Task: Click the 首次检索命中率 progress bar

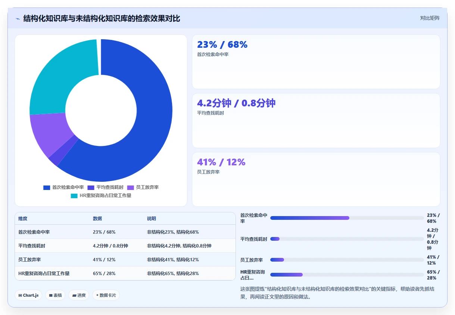Action: point(347,218)
